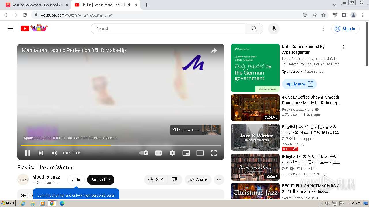
Task: Skip to the next video
Action: click(x=41, y=153)
